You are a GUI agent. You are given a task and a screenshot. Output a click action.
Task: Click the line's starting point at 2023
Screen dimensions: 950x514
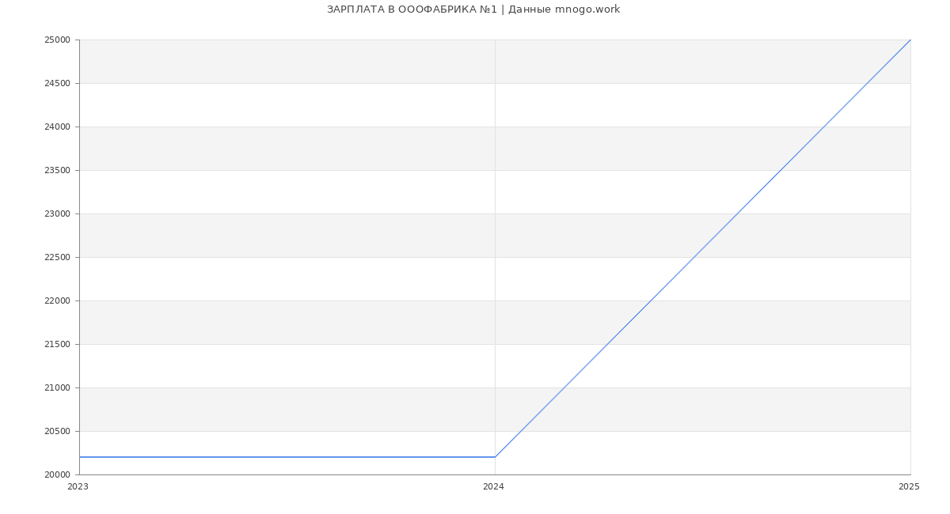80,457
